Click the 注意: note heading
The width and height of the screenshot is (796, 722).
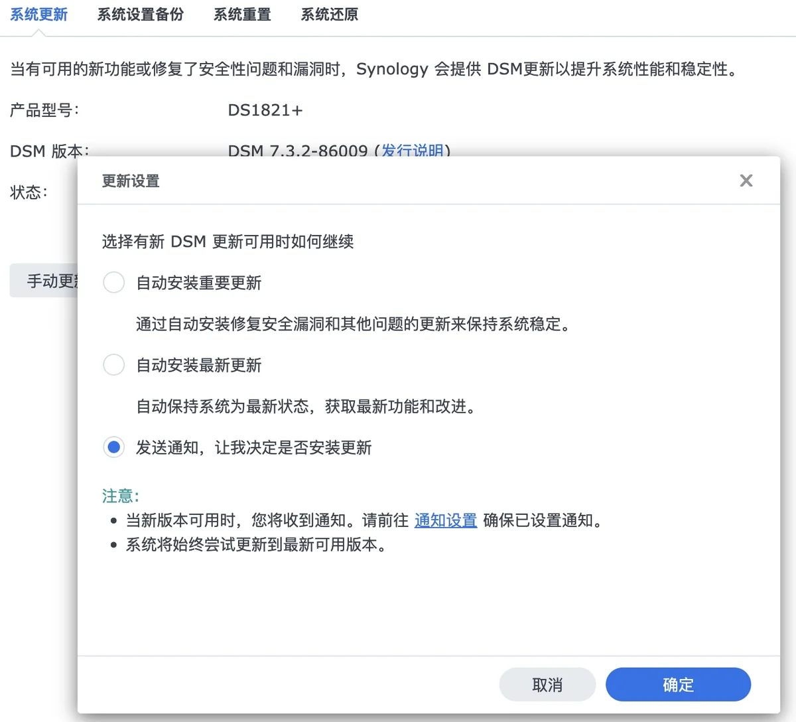tap(120, 496)
